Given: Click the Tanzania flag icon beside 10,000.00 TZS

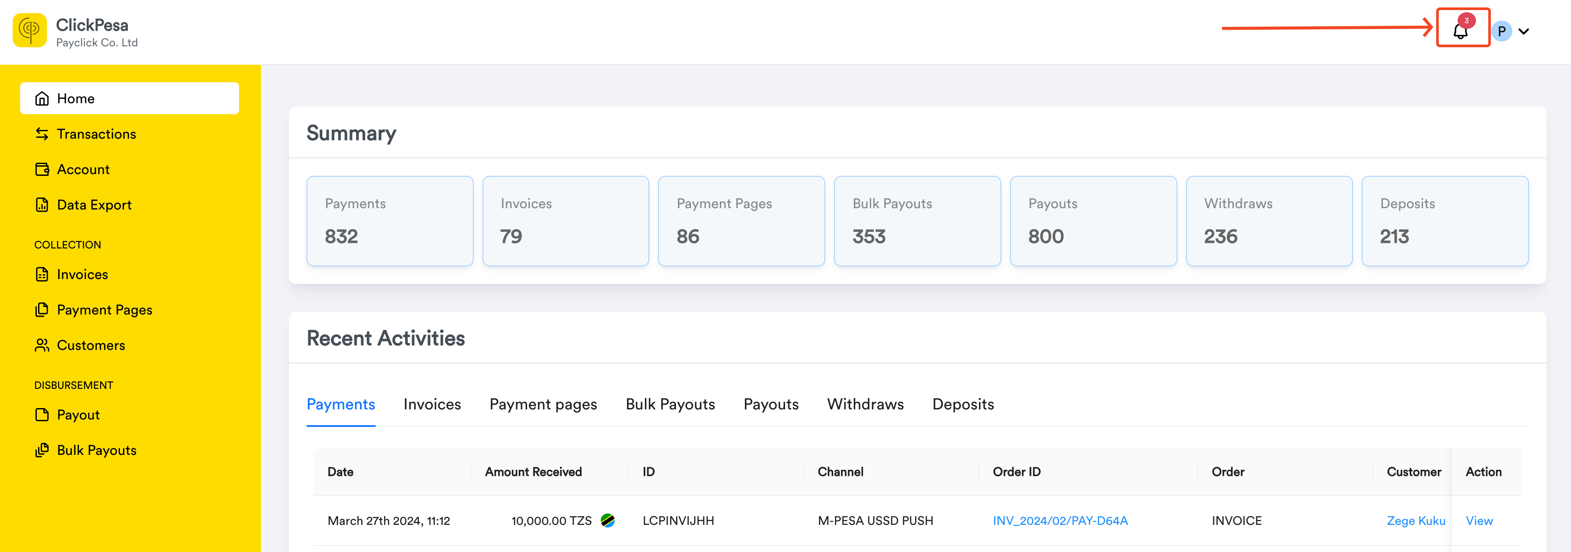Looking at the screenshot, I should pyautogui.click(x=607, y=521).
